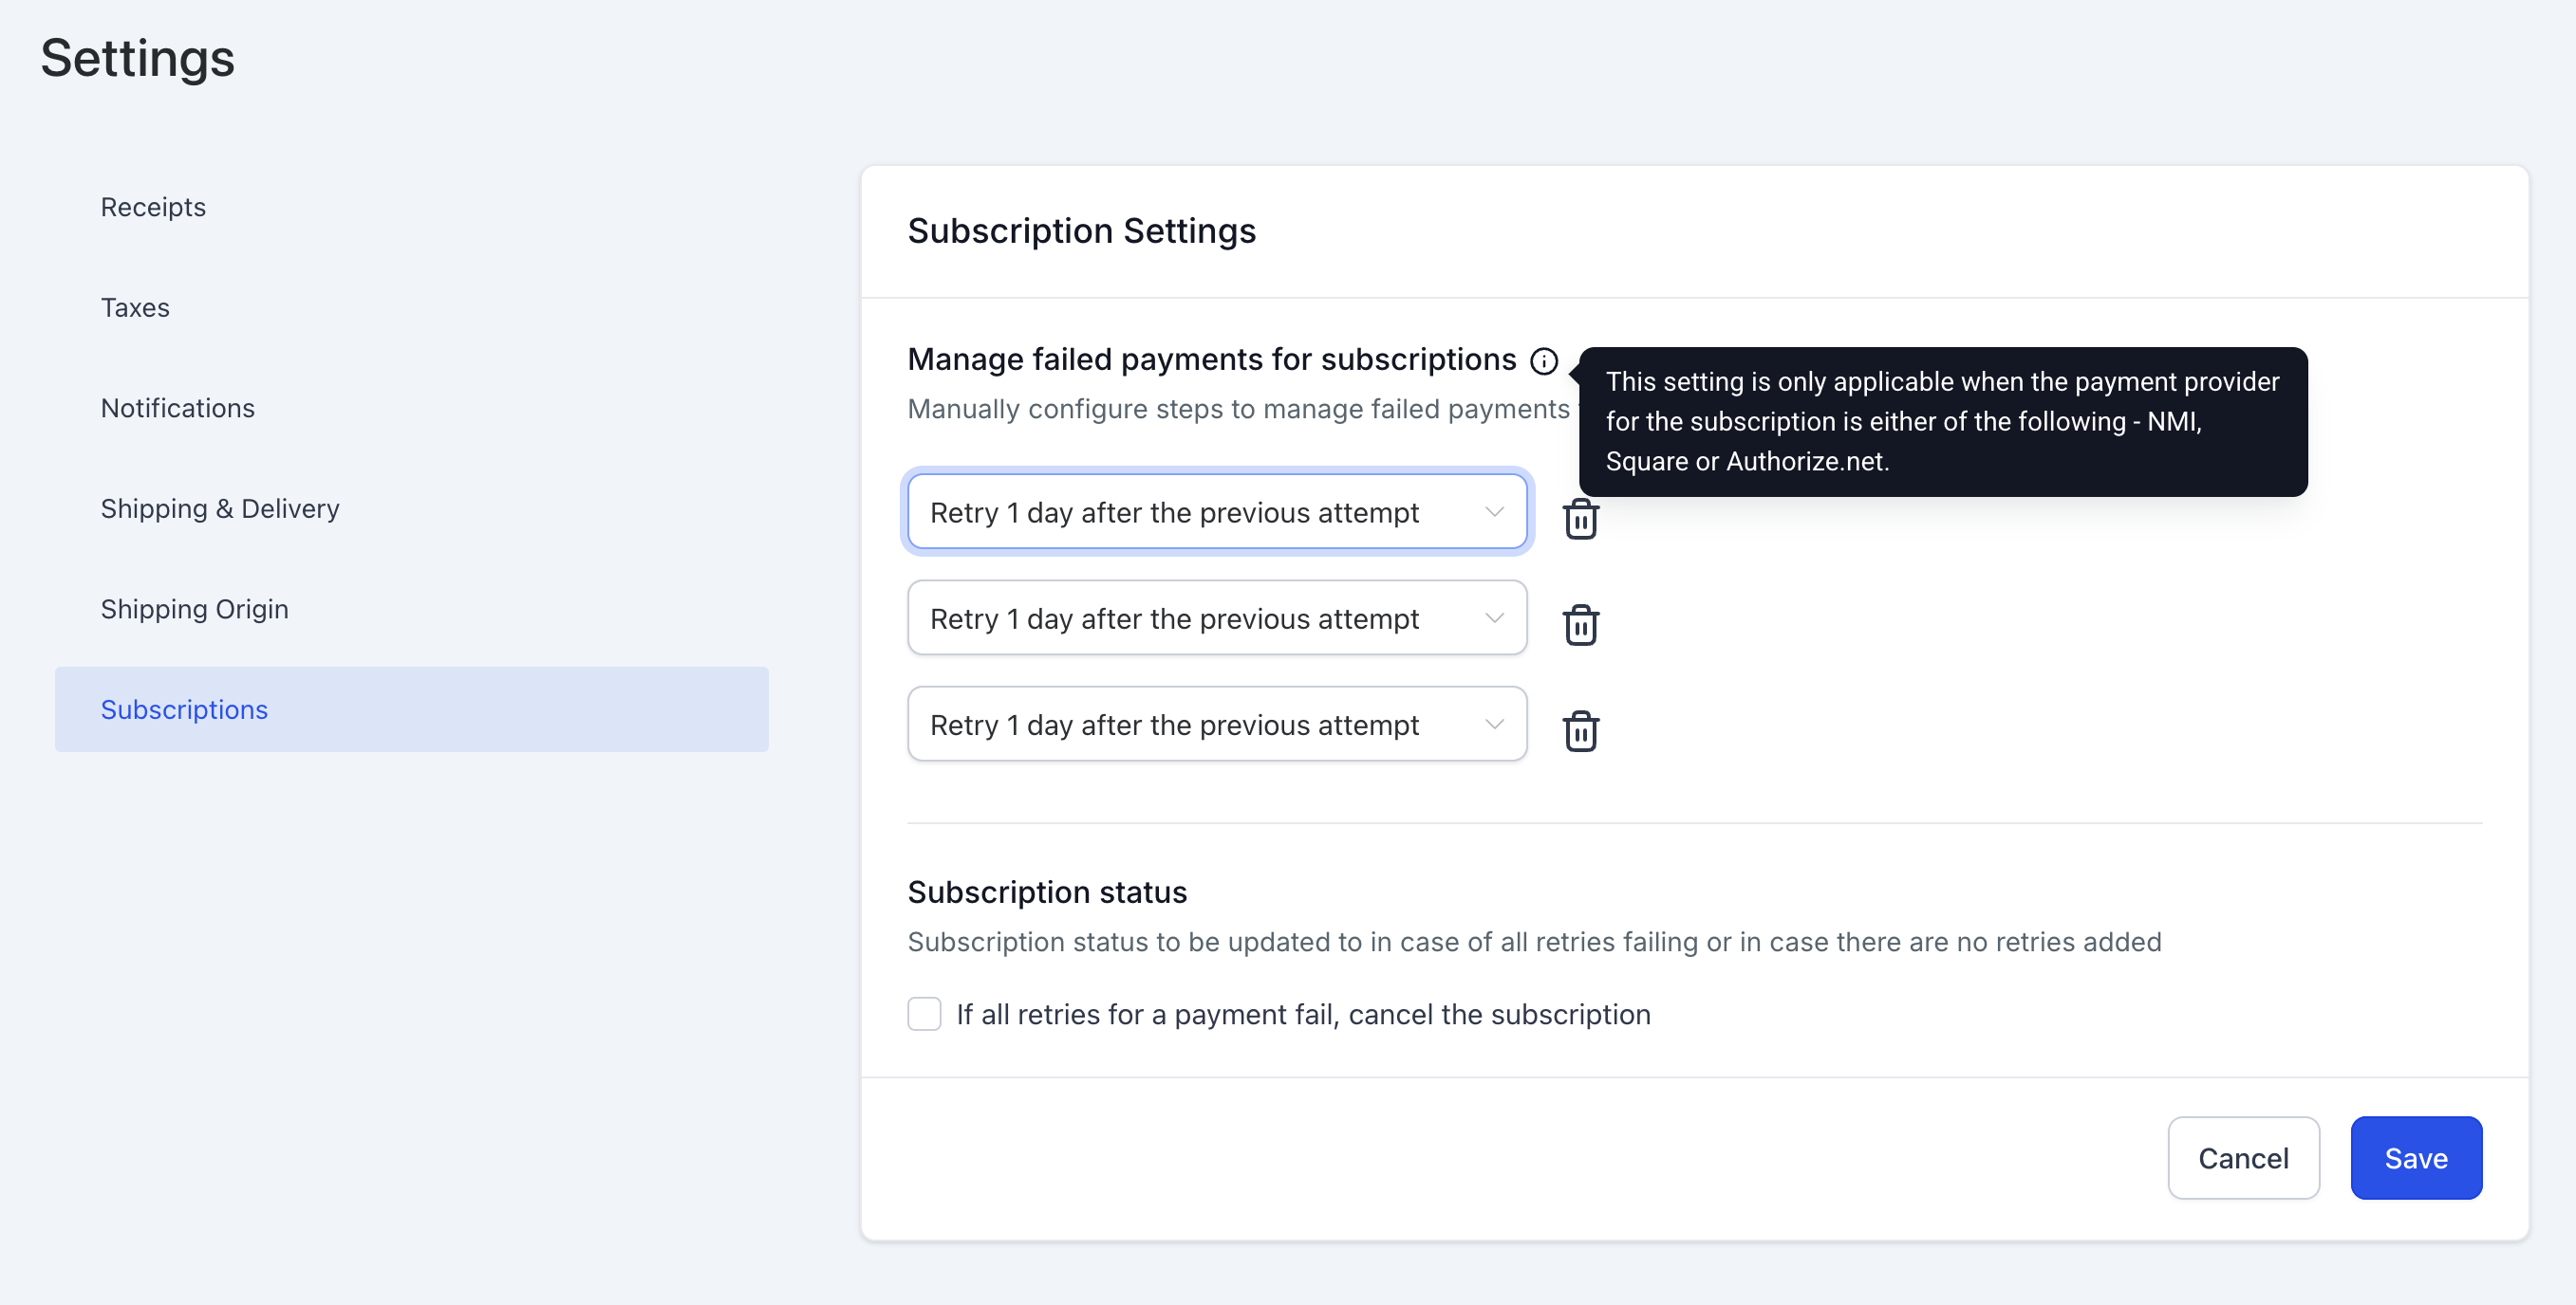Delete the third retry rule
The height and width of the screenshot is (1305, 2576).
click(1580, 730)
